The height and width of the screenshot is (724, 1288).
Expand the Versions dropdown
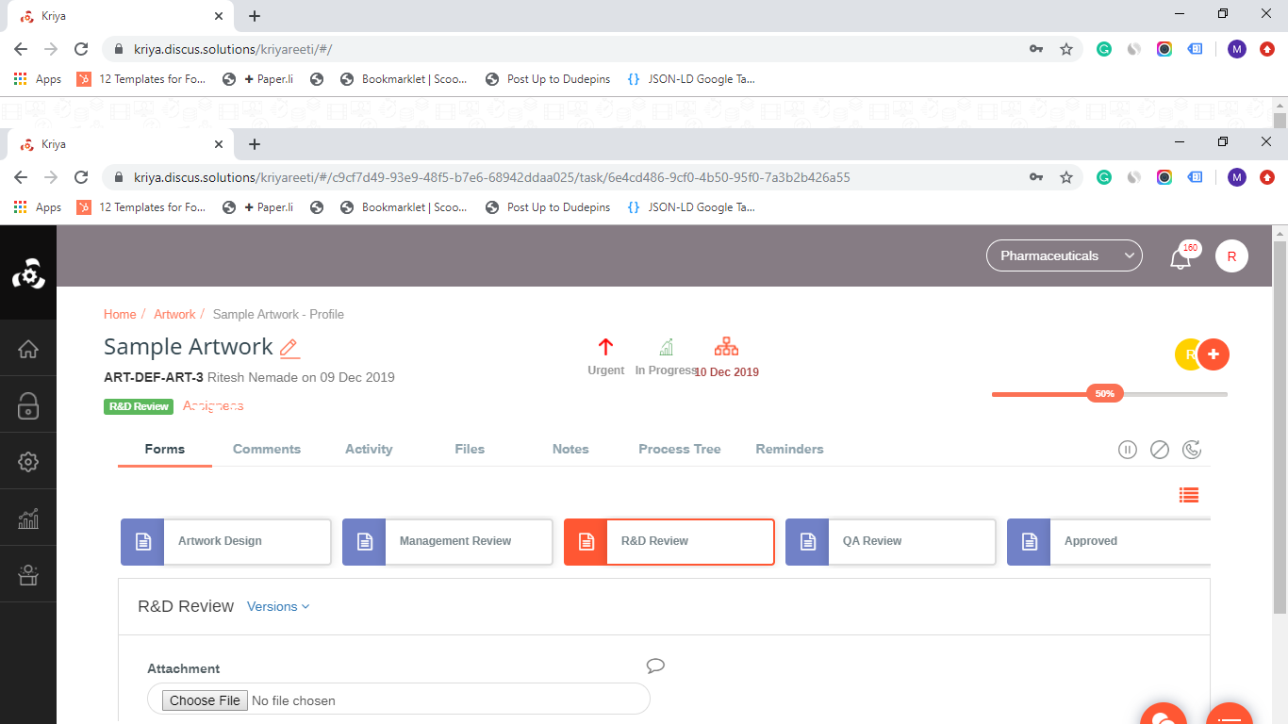278,606
